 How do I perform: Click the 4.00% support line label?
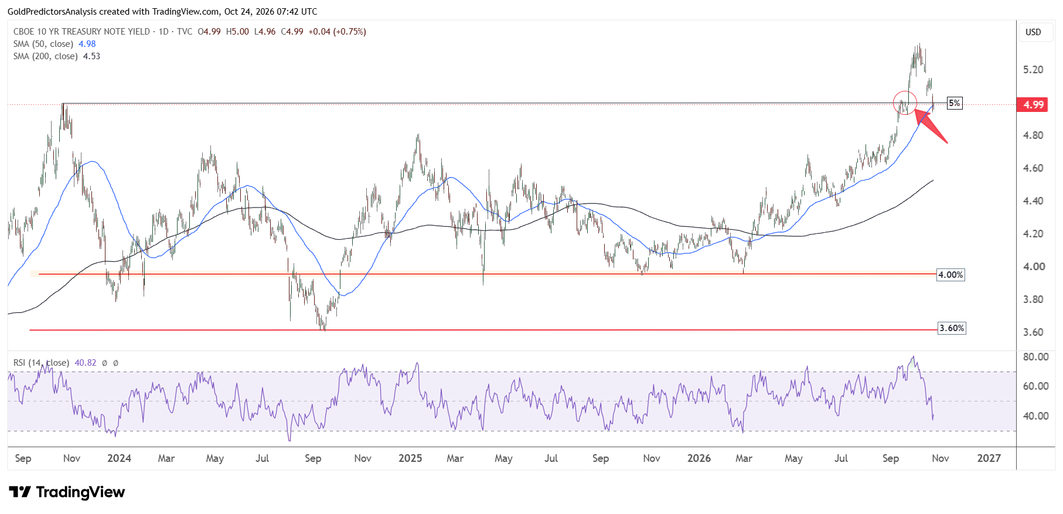(x=950, y=275)
